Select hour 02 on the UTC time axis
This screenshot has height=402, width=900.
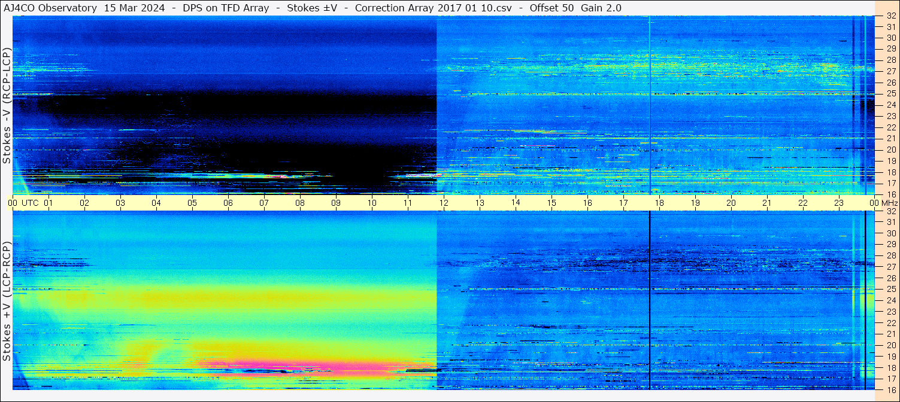pyautogui.click(x=84, y=203)
